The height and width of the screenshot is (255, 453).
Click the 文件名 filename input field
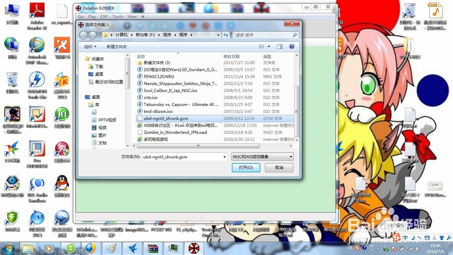click(x=182, y=157)
